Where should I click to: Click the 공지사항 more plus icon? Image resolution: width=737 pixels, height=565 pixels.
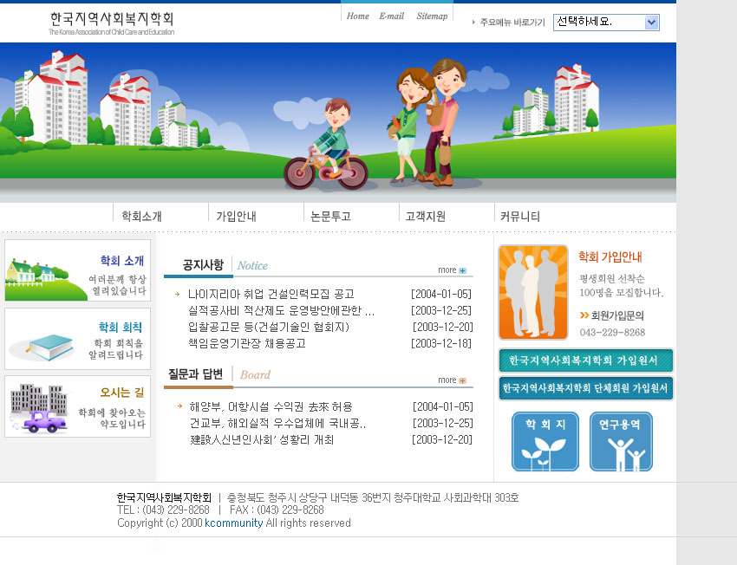(463, 270)
